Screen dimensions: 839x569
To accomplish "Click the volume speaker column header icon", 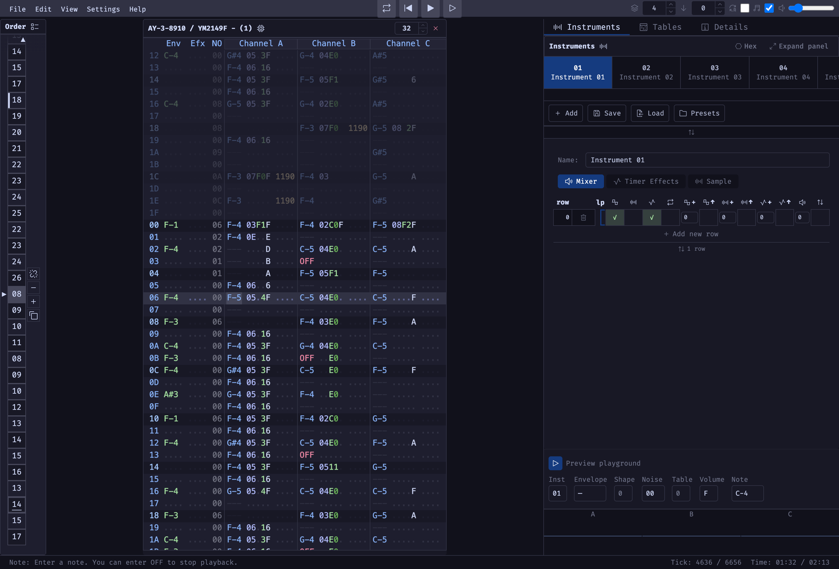I will click(x=802, y=202).
